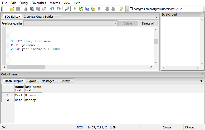Click the Find magnifying glass icon

pos(67,9)
